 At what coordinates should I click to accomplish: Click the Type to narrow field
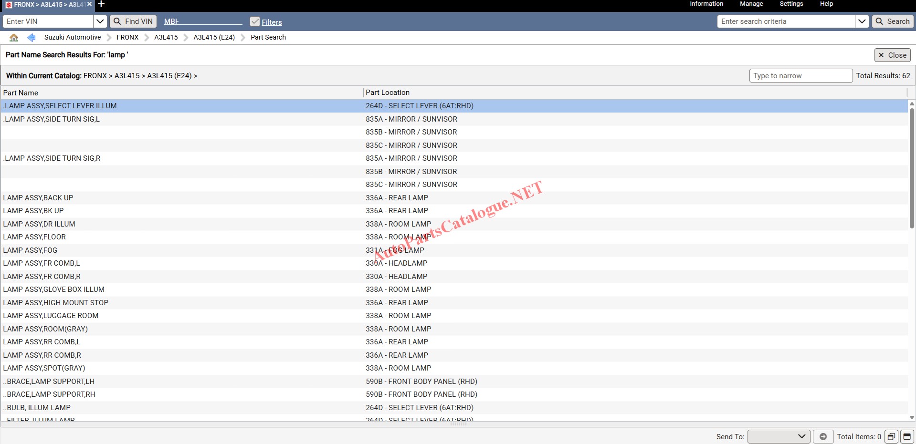(x=800, y=76)
